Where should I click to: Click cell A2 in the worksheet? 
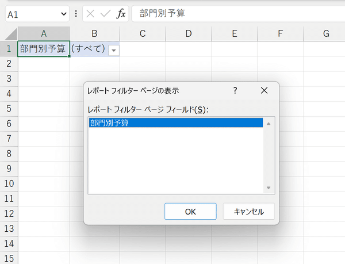point(44,64)
